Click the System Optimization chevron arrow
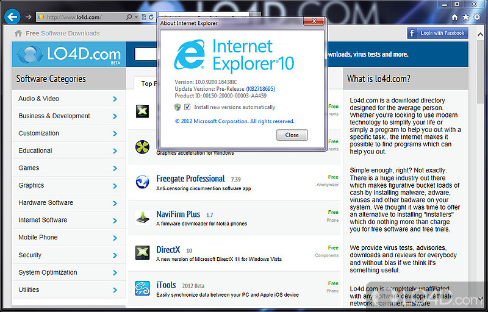Screen dimensions: 488x312 point(115,273)
